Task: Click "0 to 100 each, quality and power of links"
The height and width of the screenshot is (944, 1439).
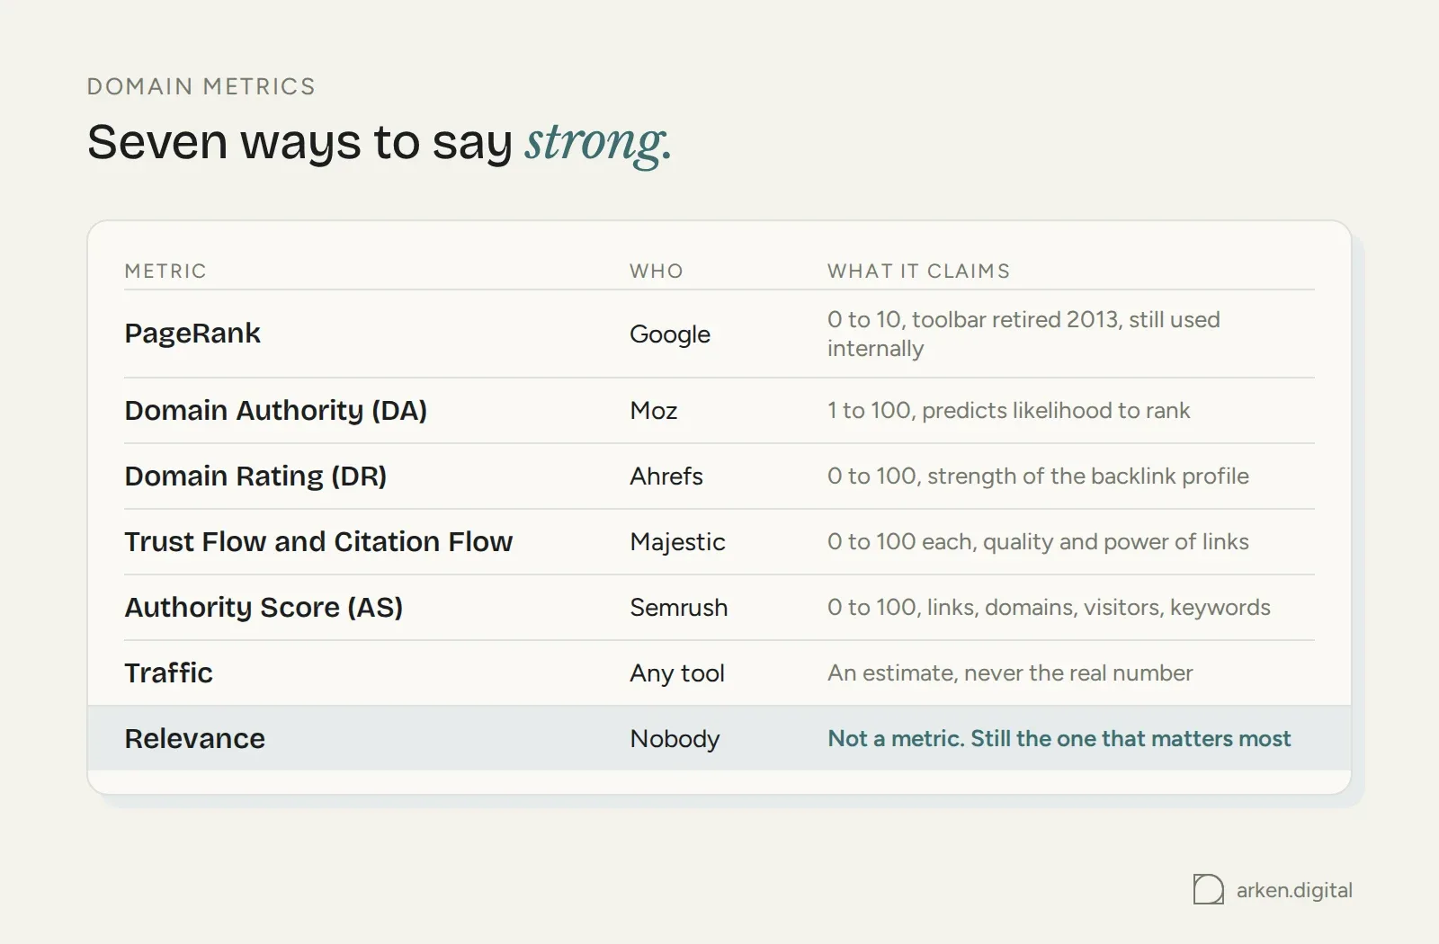Action: click(1038, 542)
